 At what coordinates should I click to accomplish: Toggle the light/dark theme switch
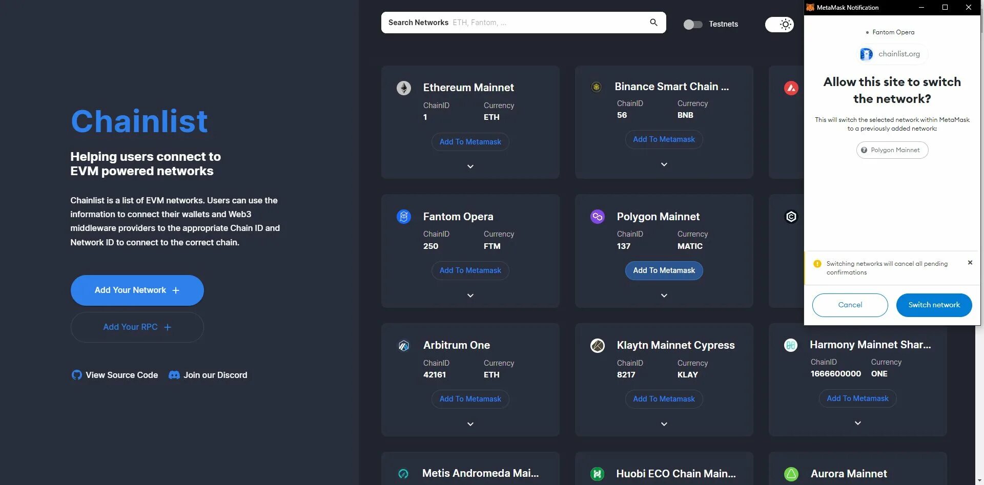tap(780, 24)
